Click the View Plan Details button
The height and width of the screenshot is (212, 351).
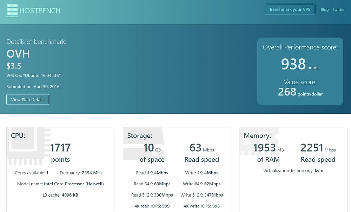click(28, 100)
